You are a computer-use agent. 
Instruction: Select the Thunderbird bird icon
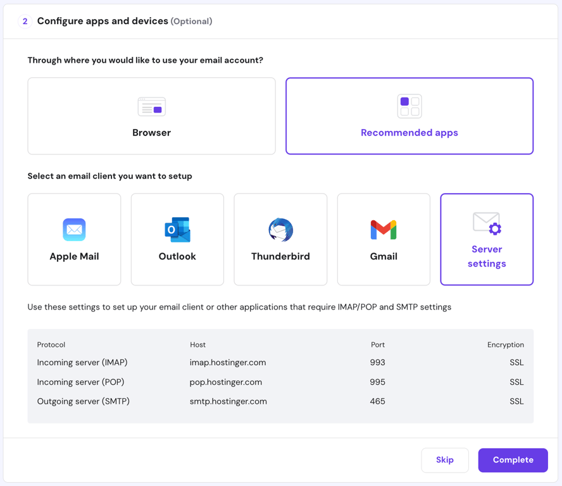[280, 229]
